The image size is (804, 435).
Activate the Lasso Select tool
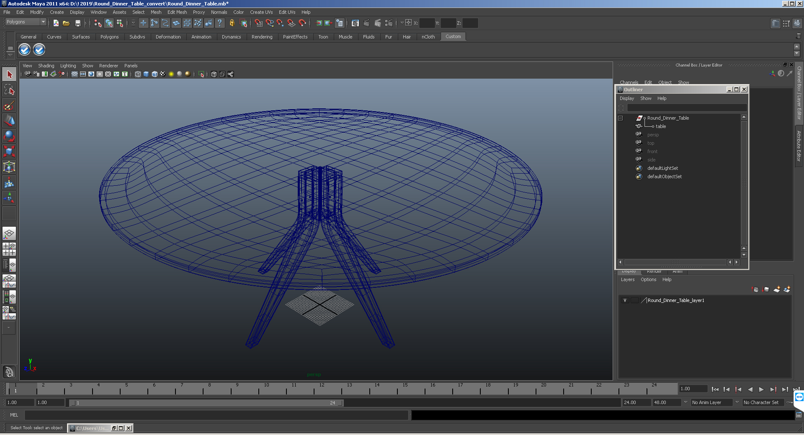pos(9,90)
